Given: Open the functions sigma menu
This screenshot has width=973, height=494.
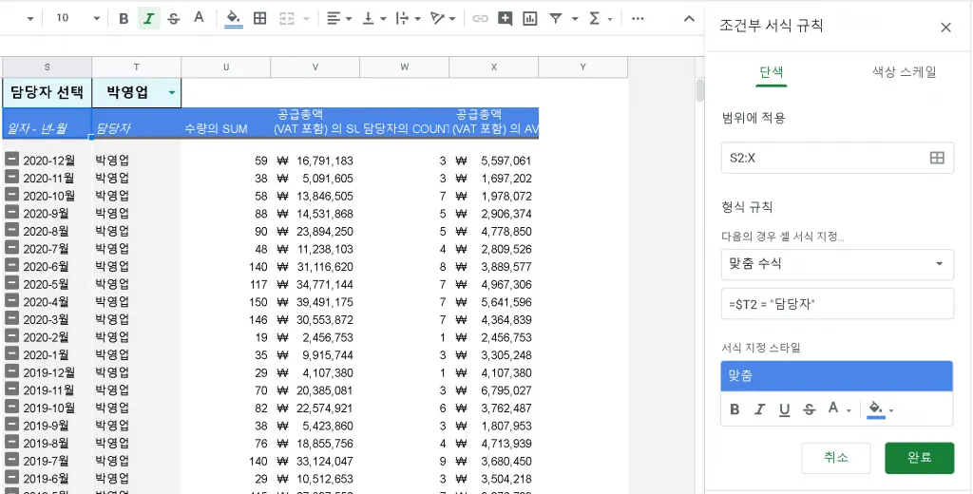Looking at the screenshot, I should coord(600,19).
